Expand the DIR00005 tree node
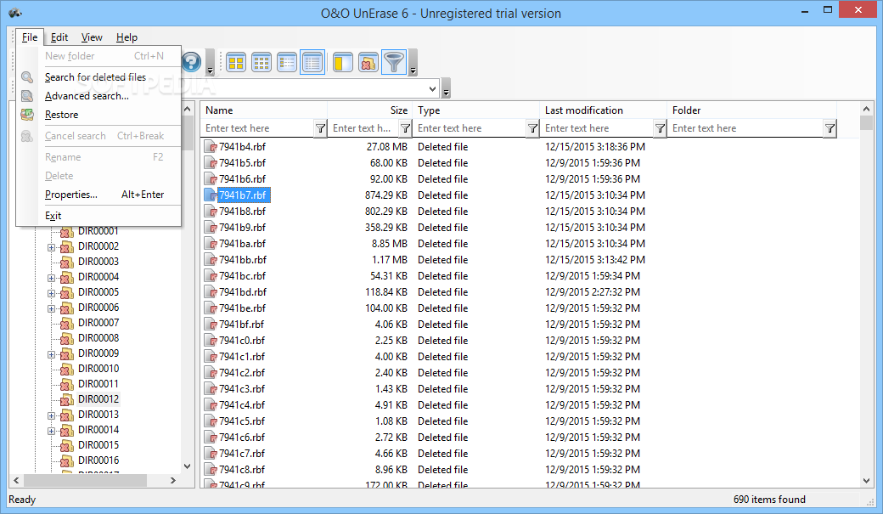Viewport: 883px width, 514px height. [51, 293]
